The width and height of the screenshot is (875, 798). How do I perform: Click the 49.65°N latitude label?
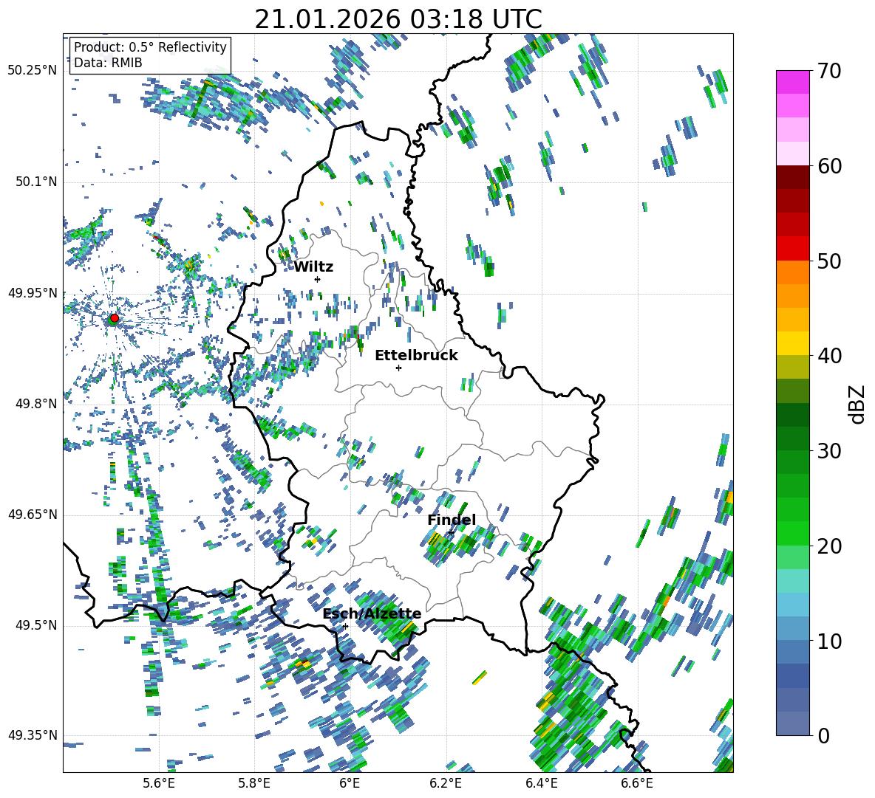(x=33, y=515)
